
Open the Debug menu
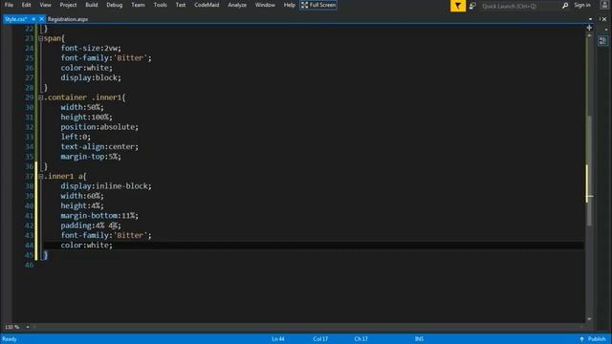click(x=115, y=5)
